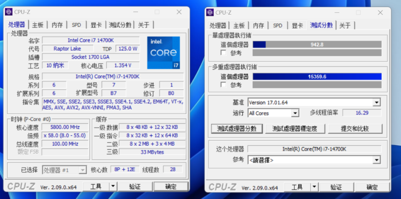This screenshot has height=199, width=401.
Task: Click the 核心电压 1.354 V value
Action: 123,65
